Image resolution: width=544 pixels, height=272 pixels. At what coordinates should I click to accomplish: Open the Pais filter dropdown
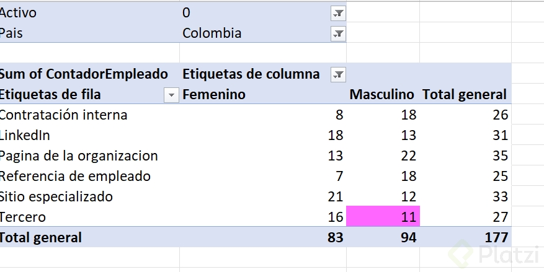click(x=339, y=33)
